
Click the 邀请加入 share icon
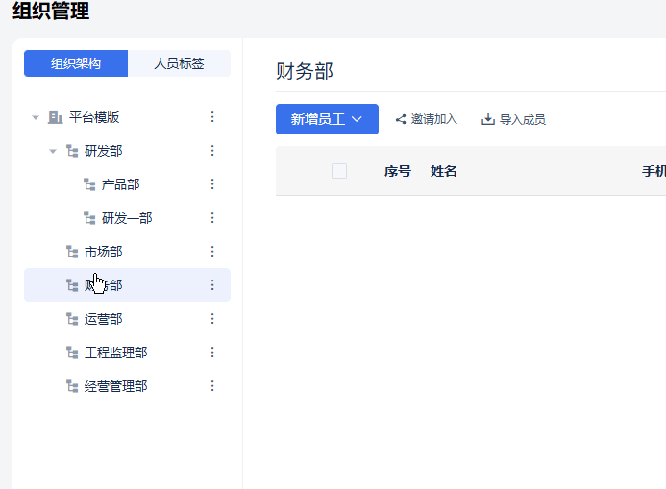click(x=401, y=120)
